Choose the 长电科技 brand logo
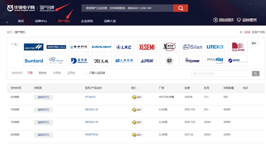 [x=79, y=46]
